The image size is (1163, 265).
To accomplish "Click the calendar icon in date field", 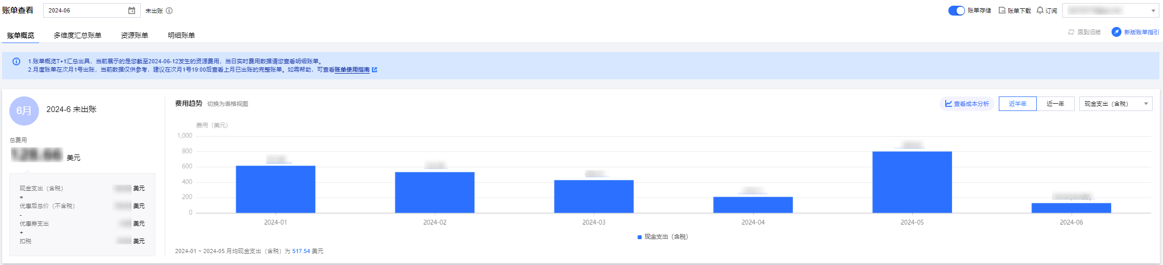I will [131, 10].
